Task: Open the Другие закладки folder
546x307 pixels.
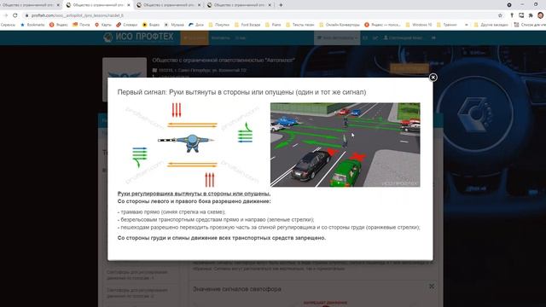Action: [491, 25]
